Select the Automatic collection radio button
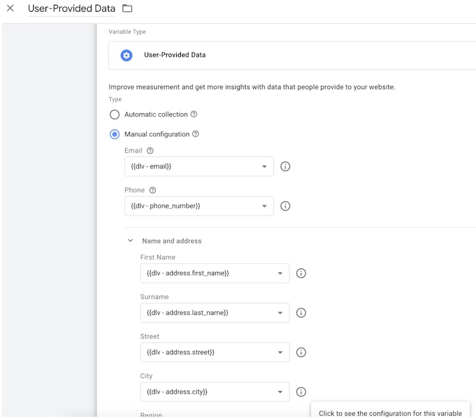 115,114
